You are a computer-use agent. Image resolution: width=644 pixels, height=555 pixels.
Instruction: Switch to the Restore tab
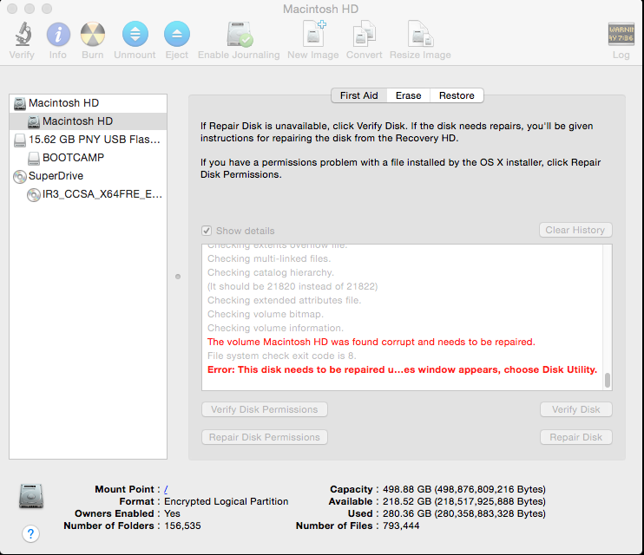[x=457, y=95]
